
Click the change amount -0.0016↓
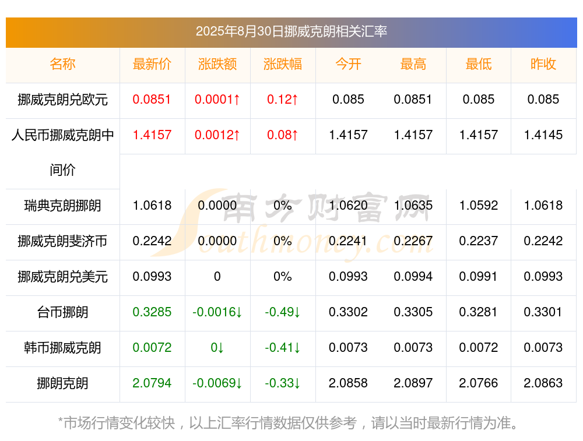[x=217, y=312]
